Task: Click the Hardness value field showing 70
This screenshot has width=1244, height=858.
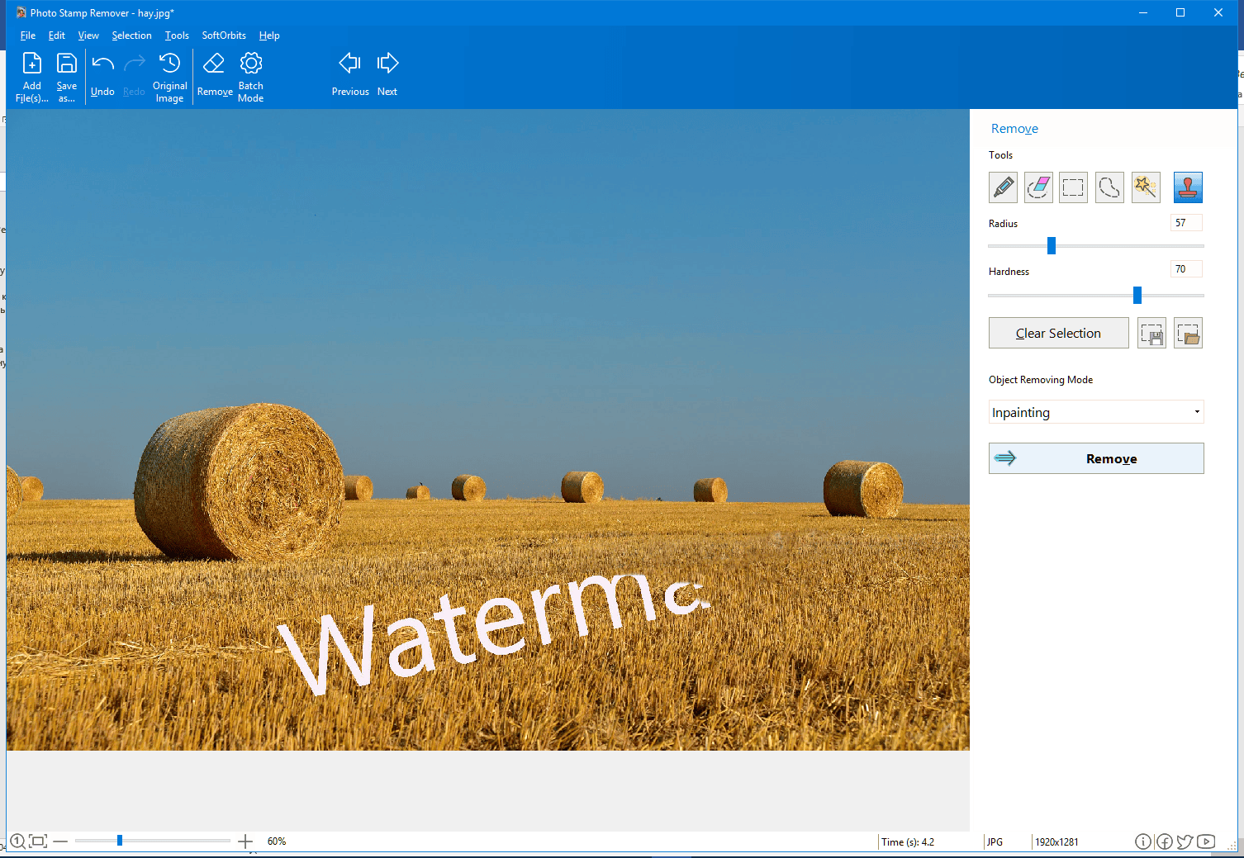Action: [1186, 269]
